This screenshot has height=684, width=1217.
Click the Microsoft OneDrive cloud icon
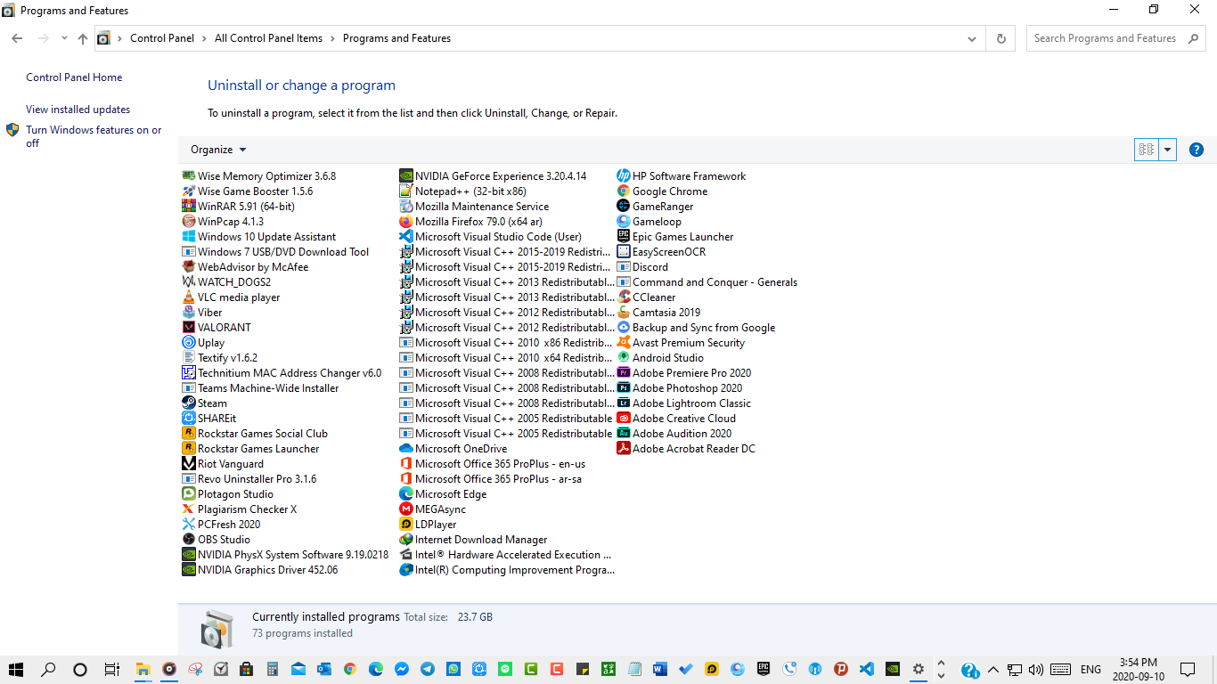click(x=406, y=449)
